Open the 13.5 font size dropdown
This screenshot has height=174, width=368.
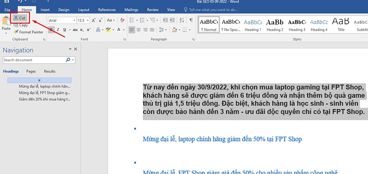(x=88, y=20)
